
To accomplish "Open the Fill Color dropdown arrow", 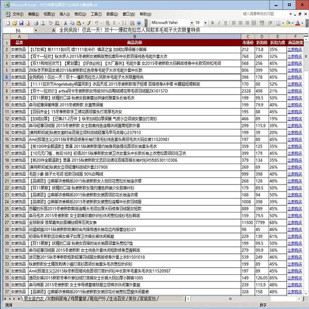I will coord(292,23).
